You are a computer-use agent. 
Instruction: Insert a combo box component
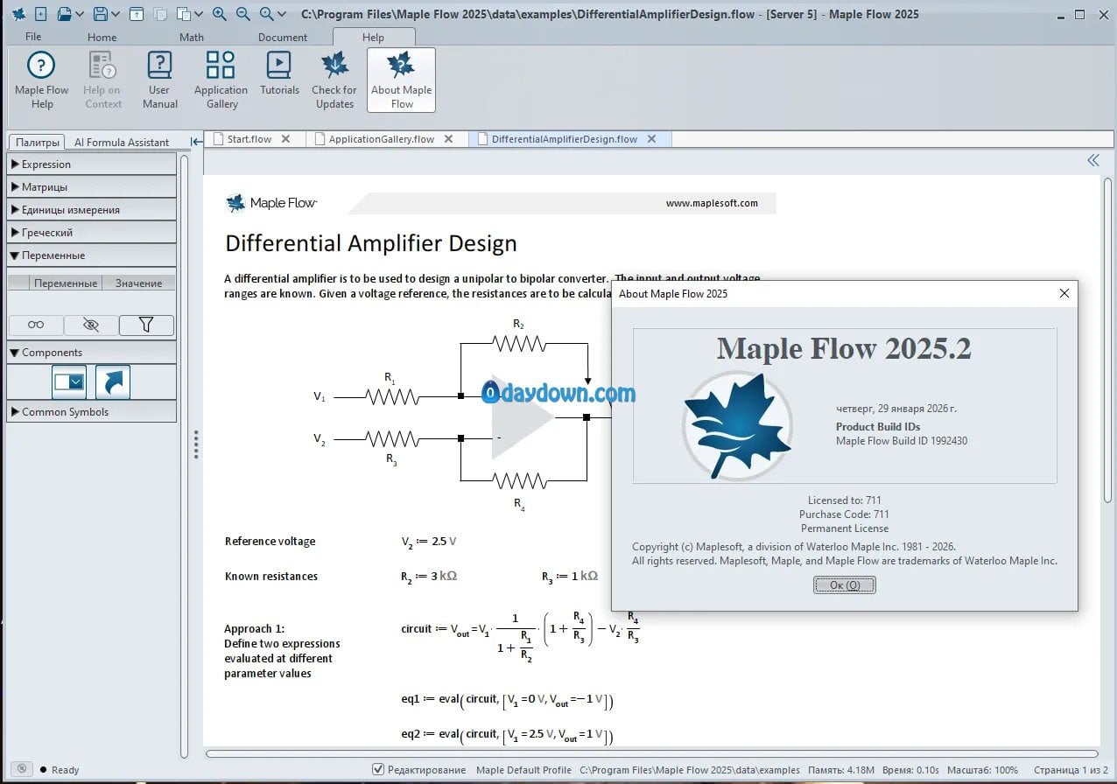(x=69, y=381)
